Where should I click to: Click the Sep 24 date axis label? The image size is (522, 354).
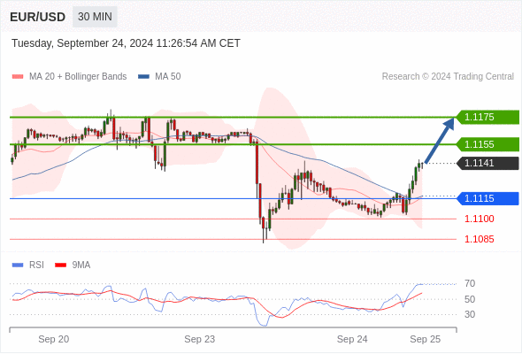(352, 339)
